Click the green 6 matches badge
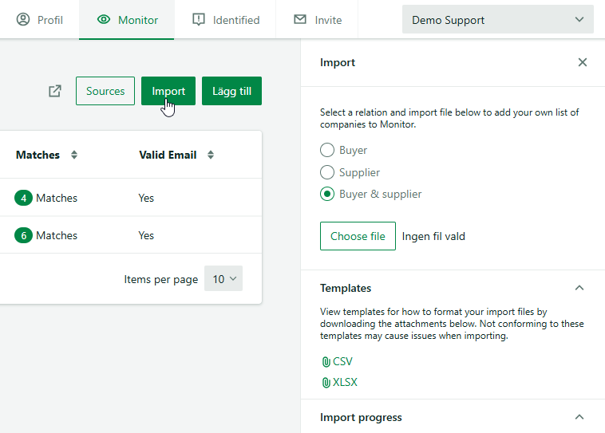 tap(23, 235)
